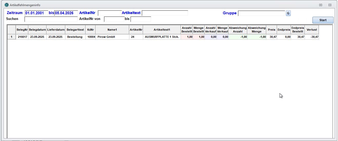Focus the Artikeltext input field
This screenshot has width=338, height=141.
[x=165, y=13]
